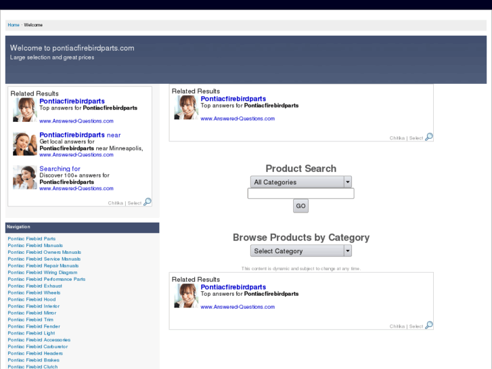
Task: Click magnifier icon in left Related Results box
Action: pos(148,202)
